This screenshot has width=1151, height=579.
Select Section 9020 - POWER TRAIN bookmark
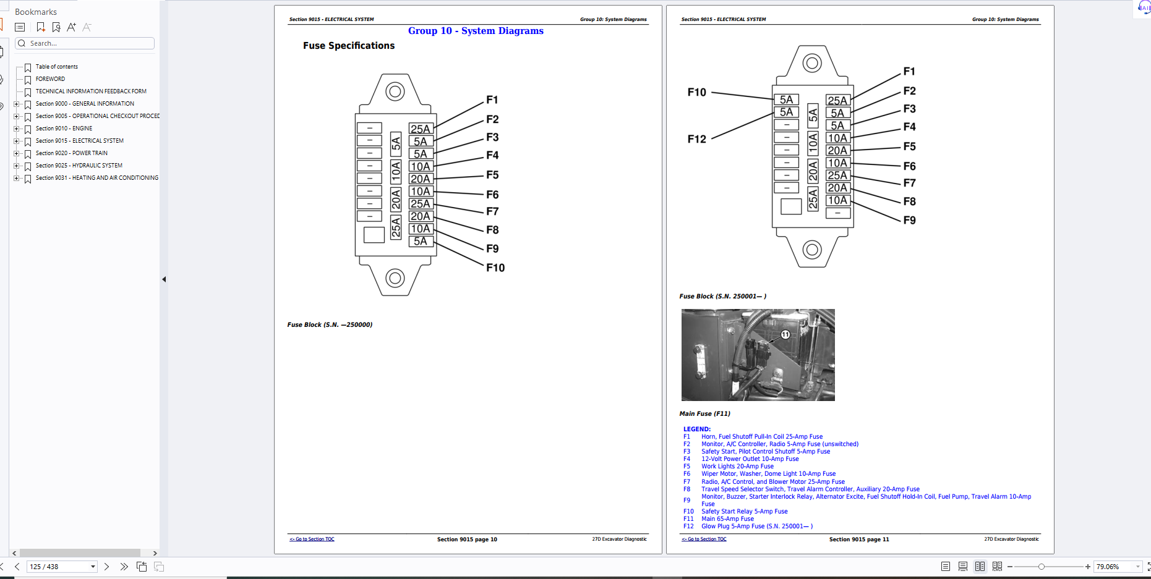click(72, 153)
